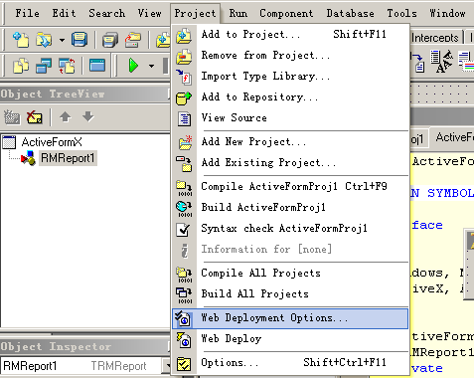
Task: Click the View Source document icon
Action: [184, 118]
